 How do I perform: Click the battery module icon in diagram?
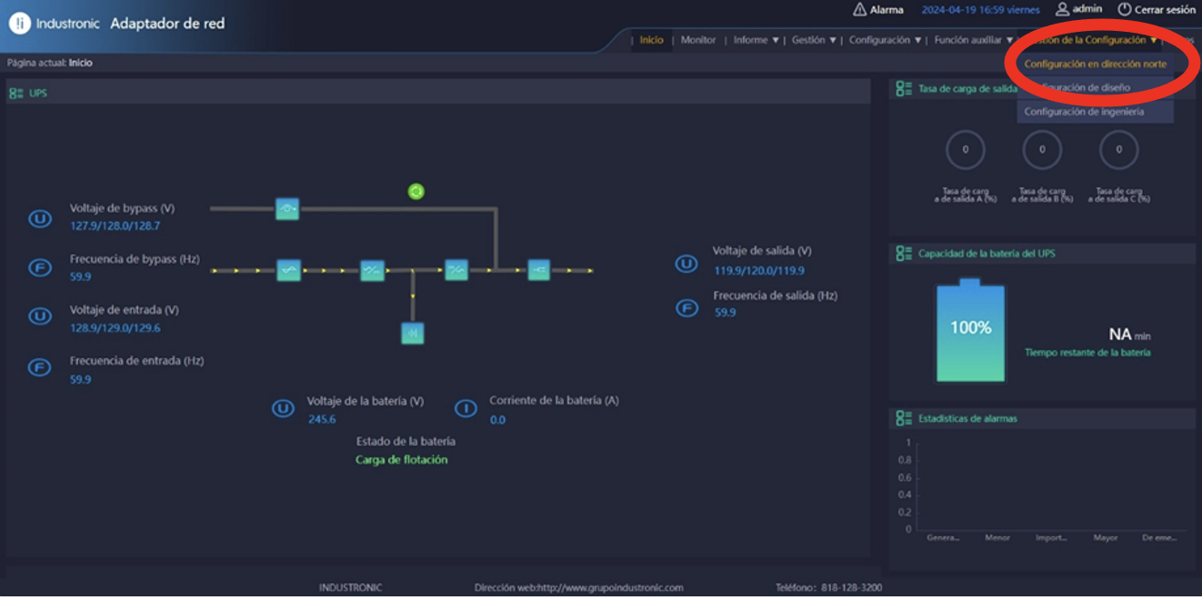coord(413,333)
